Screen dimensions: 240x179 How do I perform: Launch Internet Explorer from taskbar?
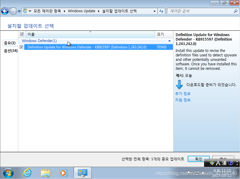tap(27, 173)
